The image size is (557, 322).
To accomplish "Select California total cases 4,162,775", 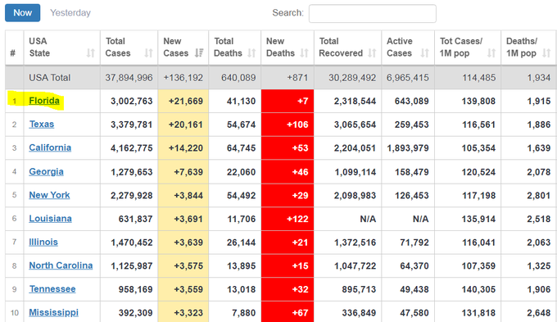I will [131, 148].
